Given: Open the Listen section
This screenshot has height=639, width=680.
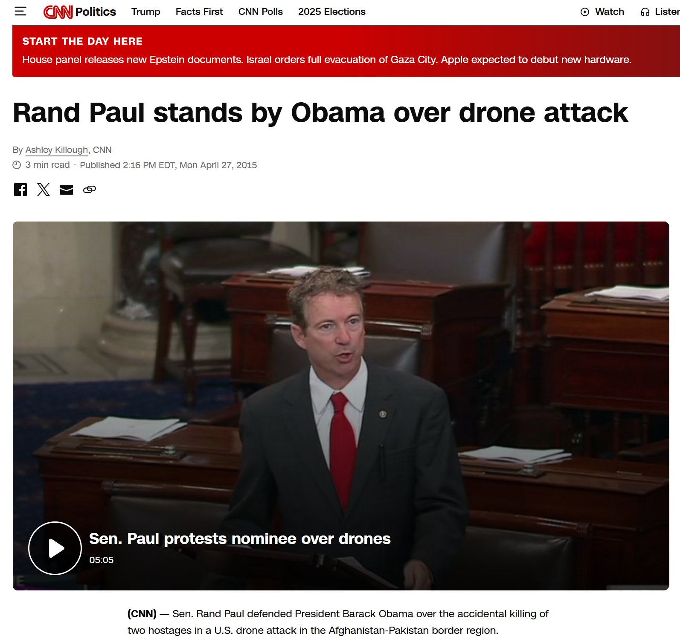Looking at the screenshot, I should 660,12.
